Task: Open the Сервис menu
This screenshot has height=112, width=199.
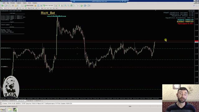Action: pos(25,3)
